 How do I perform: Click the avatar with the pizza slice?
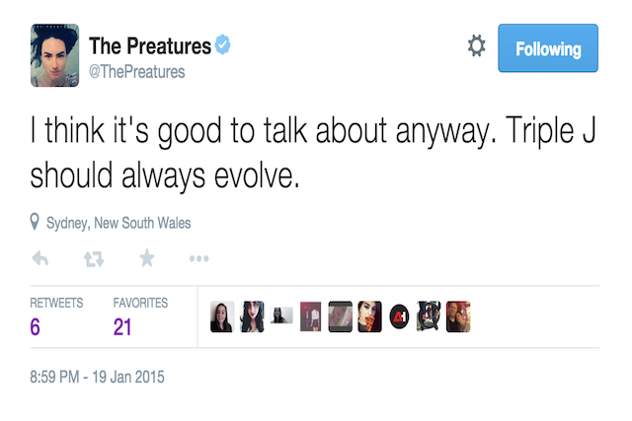[x=369, y=316]
